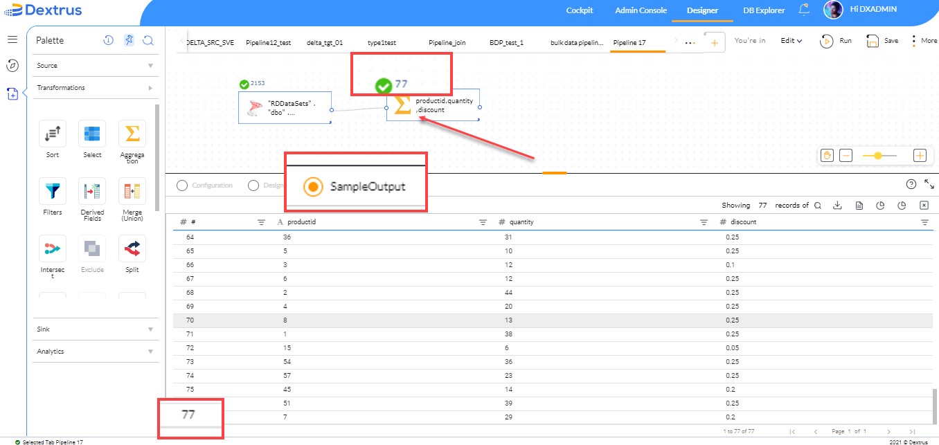The image size is (939, 445).
Task: Click the Palette search icon
Action: [x=148, y=40]
